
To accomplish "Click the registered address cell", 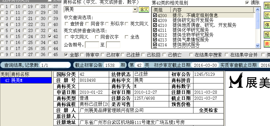I will click(151, 122).
